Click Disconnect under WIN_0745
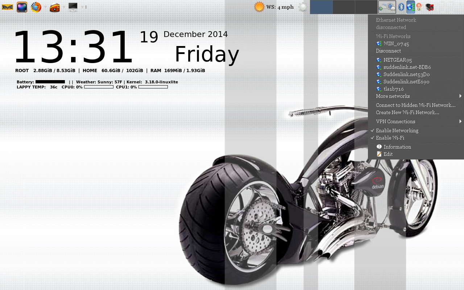Viewport: 464px width, 290px height. click(x=388, y=51)
